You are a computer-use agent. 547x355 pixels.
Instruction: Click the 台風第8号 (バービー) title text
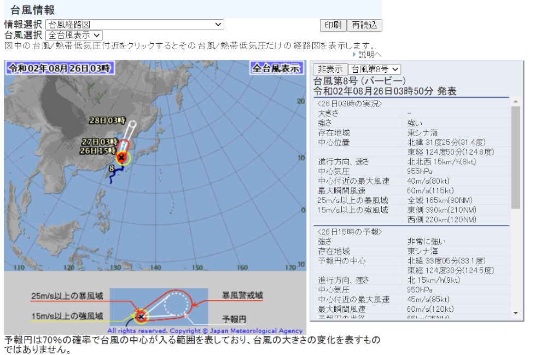coord(359,81)
